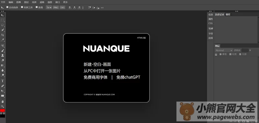
Task: Collapse the right panels with >< arrows
Action: coord(237,11)
